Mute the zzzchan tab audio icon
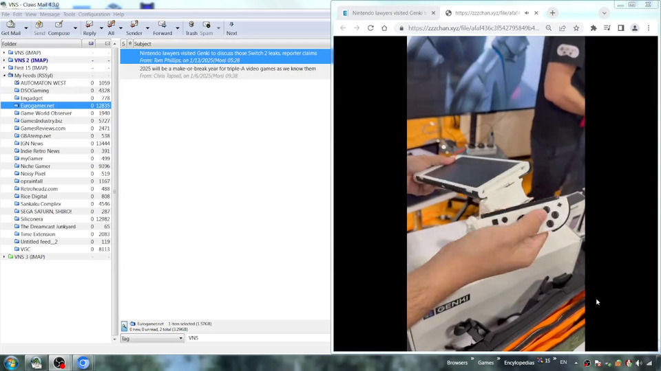Image resolution: width=661 pixels, height=371 pixels. [527, 13]
